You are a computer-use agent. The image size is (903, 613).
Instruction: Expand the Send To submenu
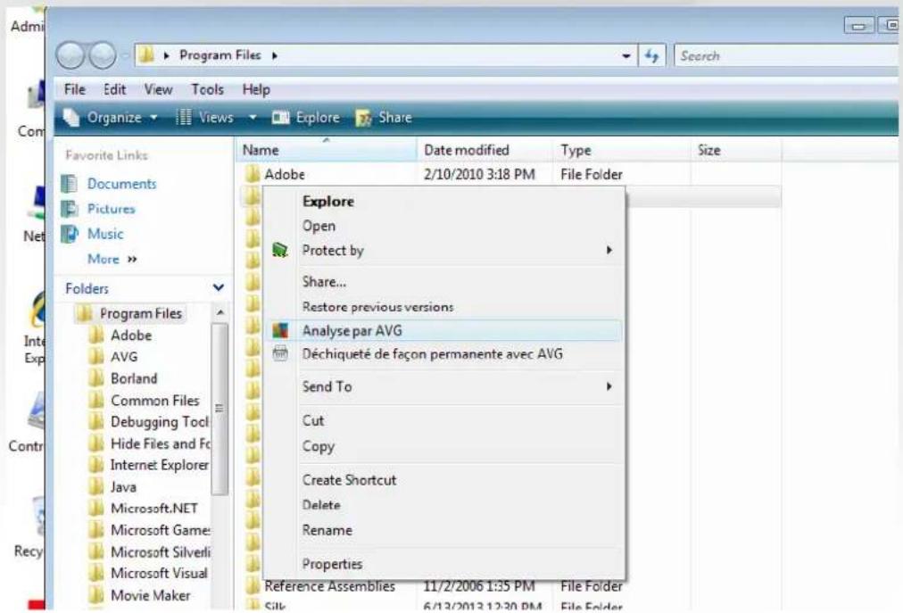(x=444, y=386)
